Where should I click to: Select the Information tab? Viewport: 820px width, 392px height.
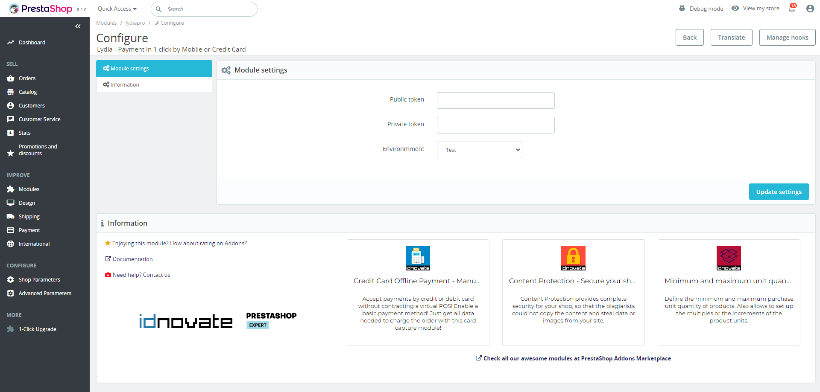154,85
